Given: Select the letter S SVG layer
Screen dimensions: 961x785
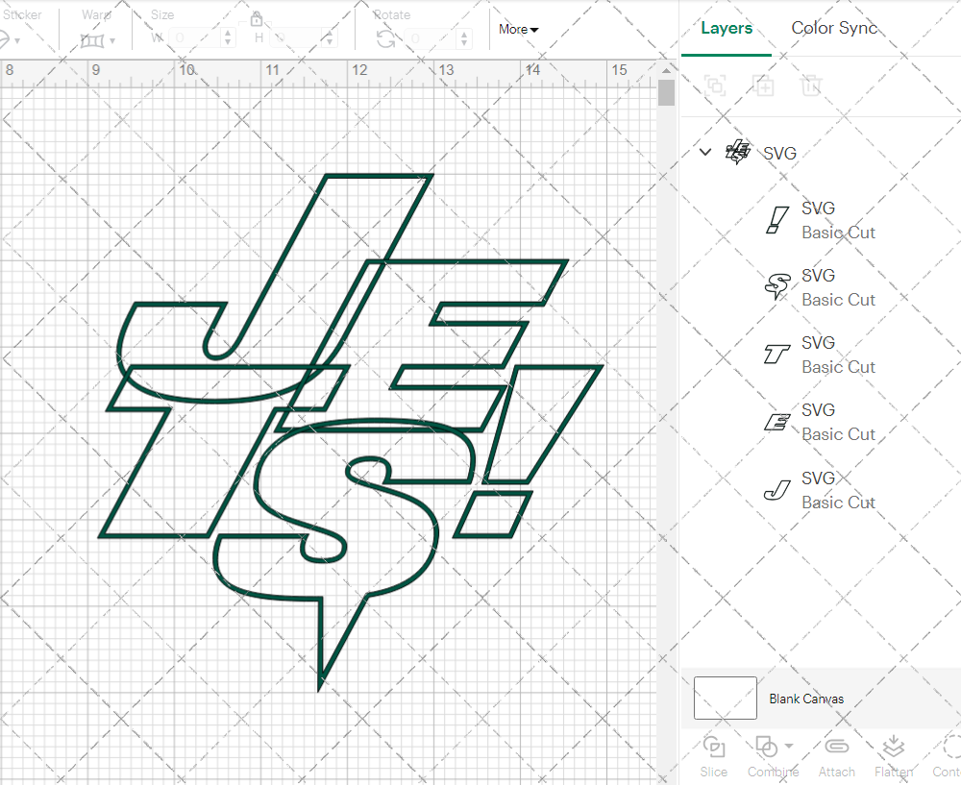Looking at the screenshot, I should [x=822, y=287].
